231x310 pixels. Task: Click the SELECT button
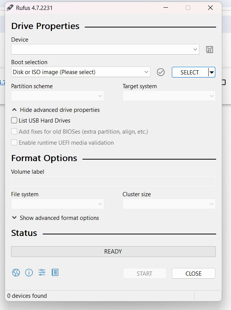(x=190, y=73)
